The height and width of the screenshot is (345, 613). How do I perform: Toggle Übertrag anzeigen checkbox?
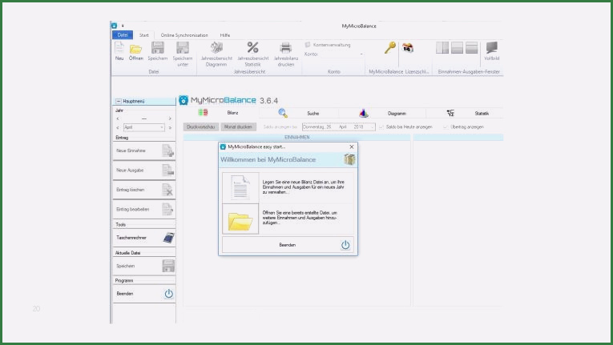(446, 127)
